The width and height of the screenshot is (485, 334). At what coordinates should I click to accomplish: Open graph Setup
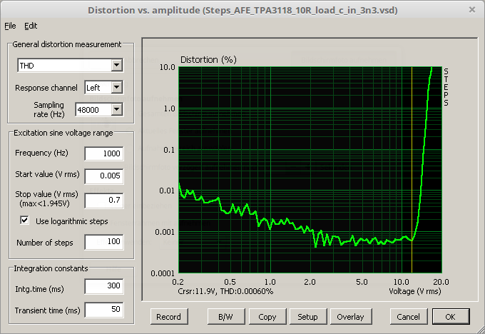coord(307,316)
